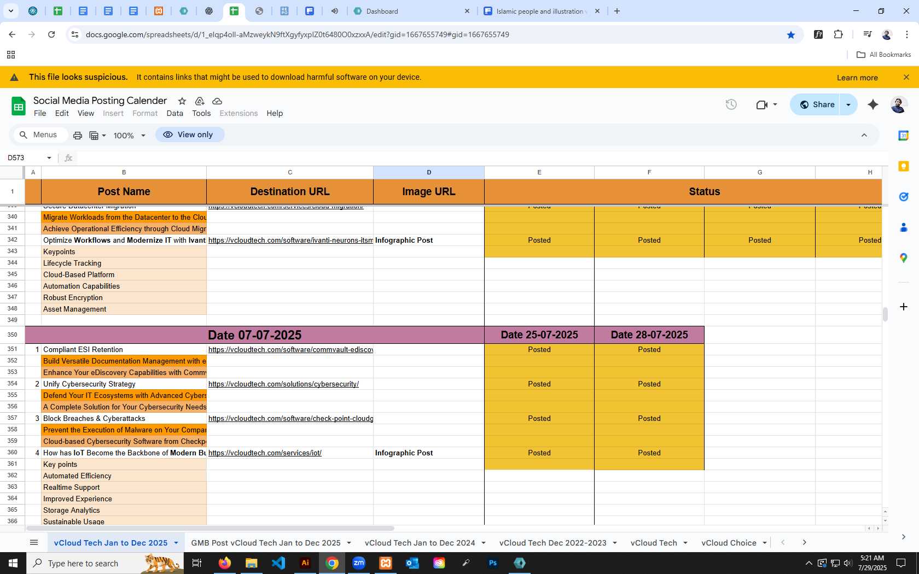Click the horizontal scrollbar of the sheet
The image size is (919, 574).
[210, 529]
